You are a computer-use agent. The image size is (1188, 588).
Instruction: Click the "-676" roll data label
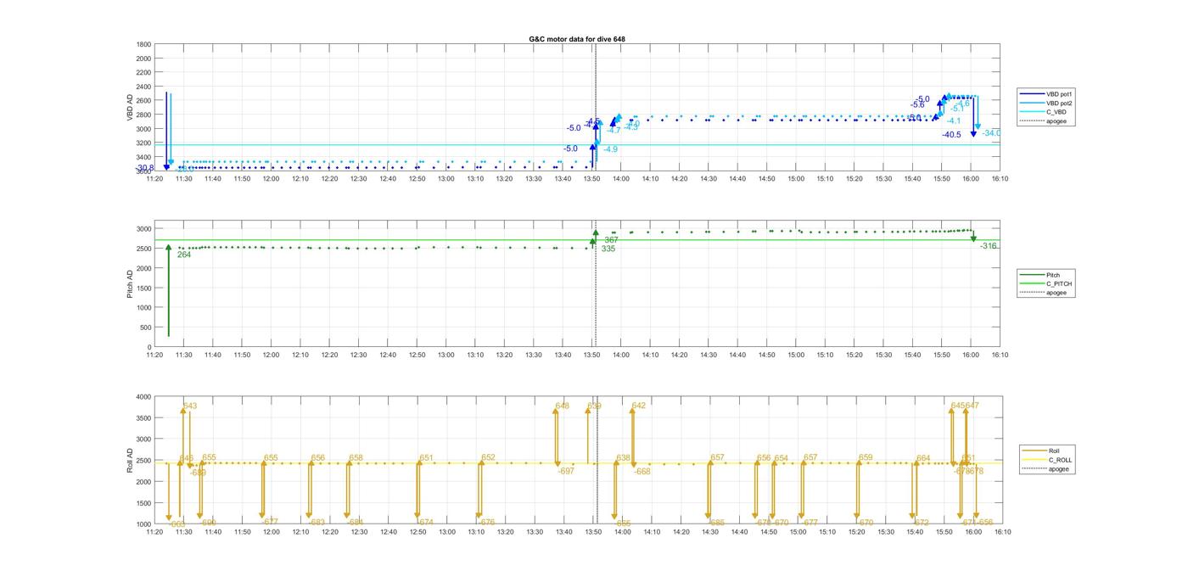(486, 523)
